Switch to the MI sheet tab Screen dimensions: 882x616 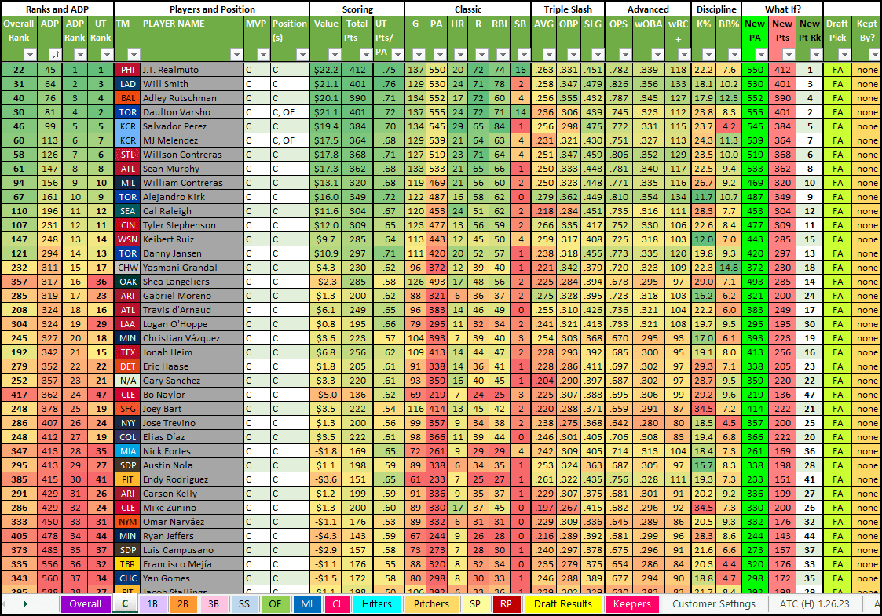(306, 604)
